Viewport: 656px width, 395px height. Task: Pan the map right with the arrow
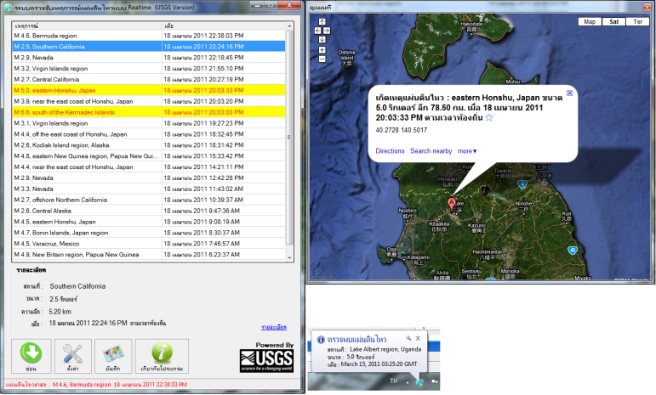tap(327, 31)
